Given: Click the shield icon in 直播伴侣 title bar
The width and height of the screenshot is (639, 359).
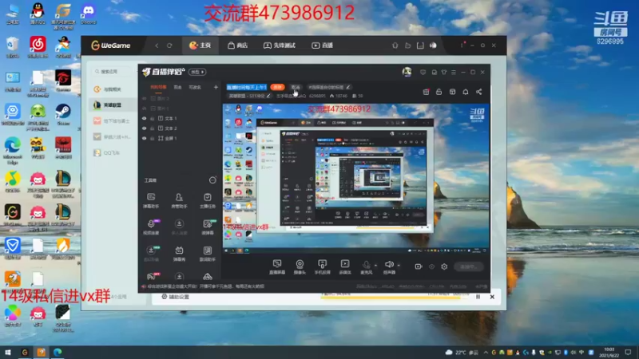Looking at the screenshot, I should tap(423, 72).
